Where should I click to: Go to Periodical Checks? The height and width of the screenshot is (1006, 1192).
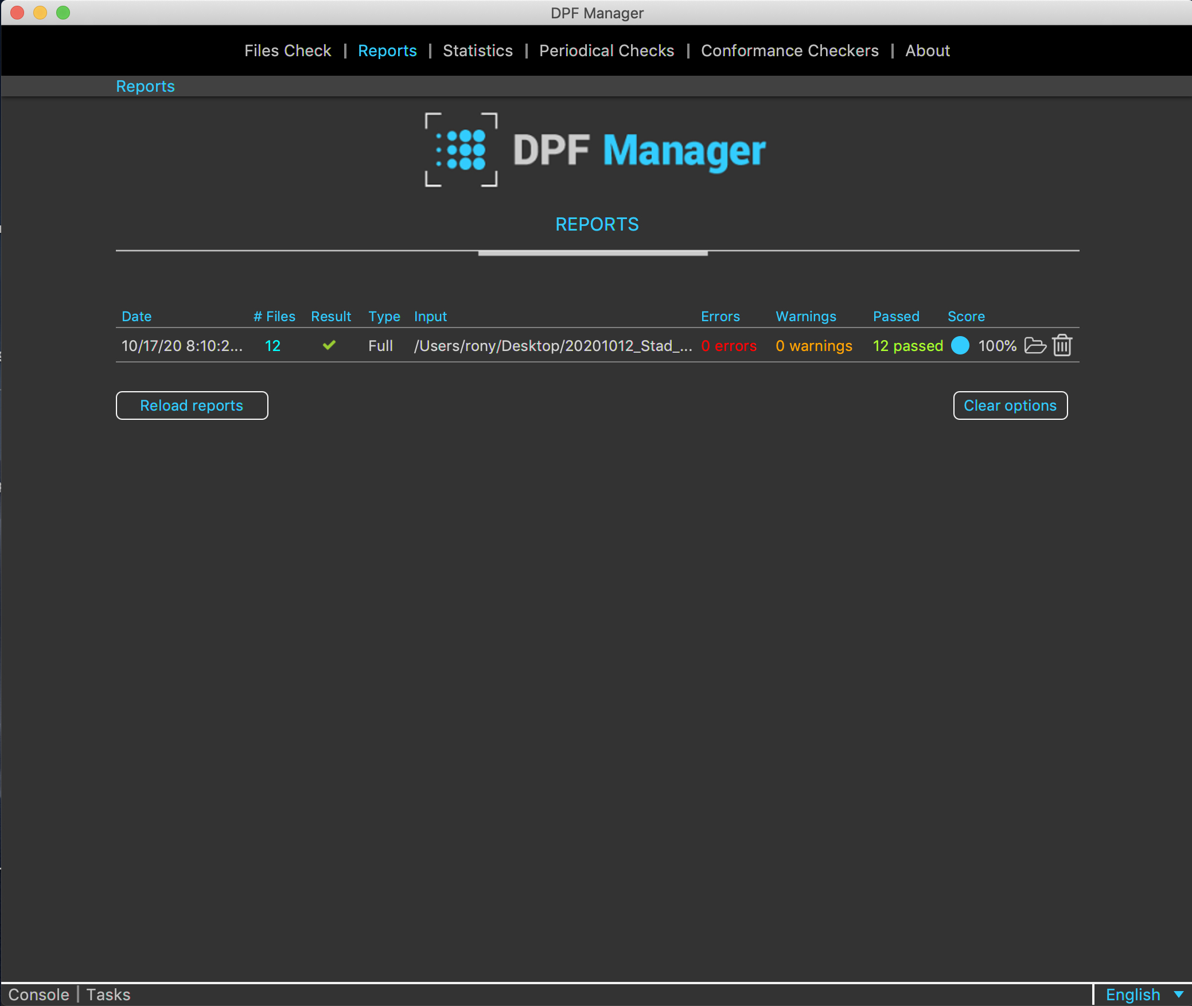(606, 50)
